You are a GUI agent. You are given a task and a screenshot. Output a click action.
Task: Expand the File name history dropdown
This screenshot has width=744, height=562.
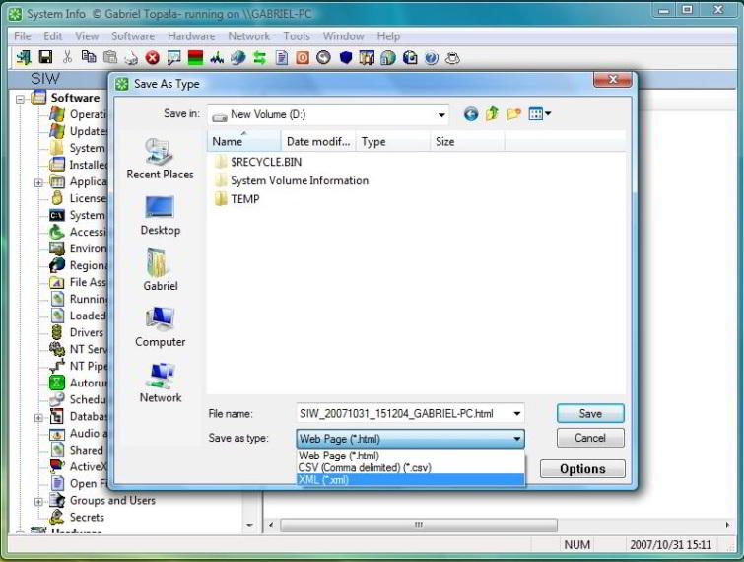pyautogui.click(x=516, y=414)
